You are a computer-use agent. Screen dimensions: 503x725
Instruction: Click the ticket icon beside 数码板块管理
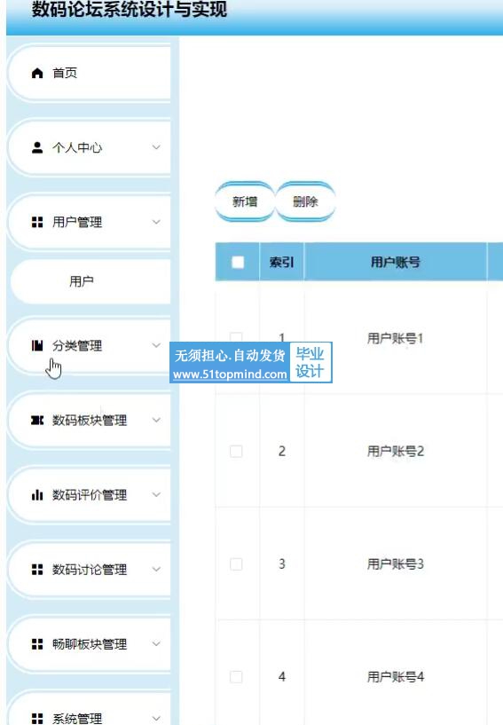(37, 420)
